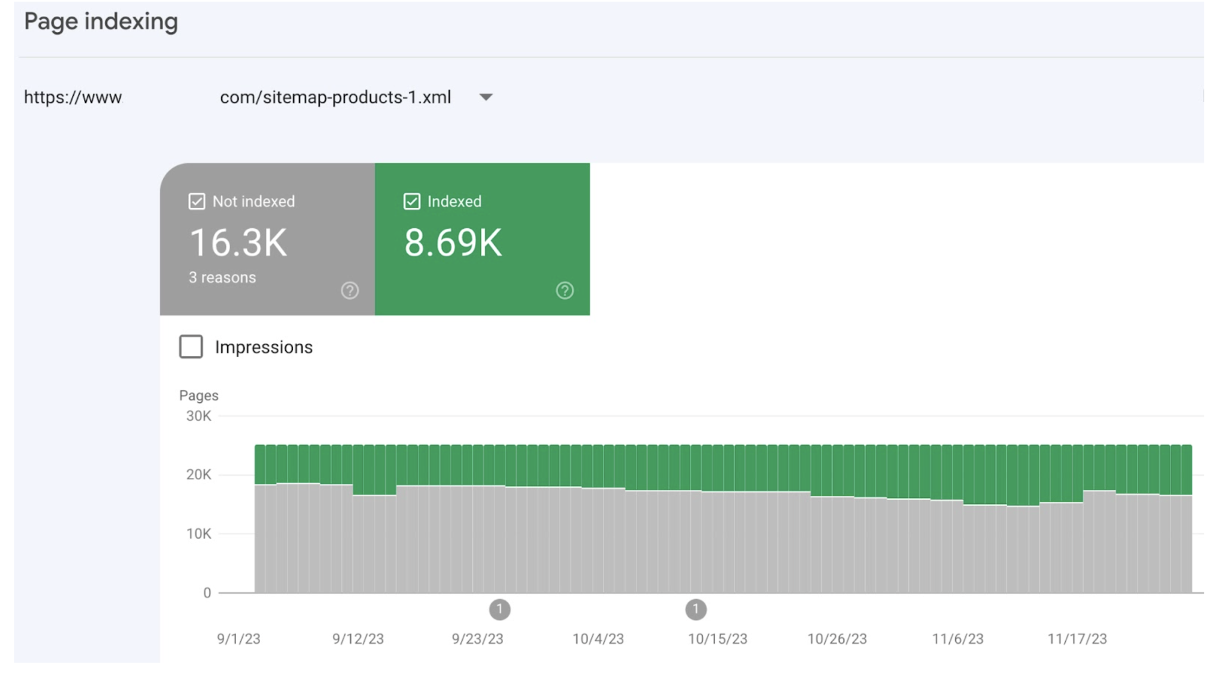The width and height of the screenshot is (1218, 674).
Task: Click the 9/1/23 date axis label
Action: pos(238,639)
